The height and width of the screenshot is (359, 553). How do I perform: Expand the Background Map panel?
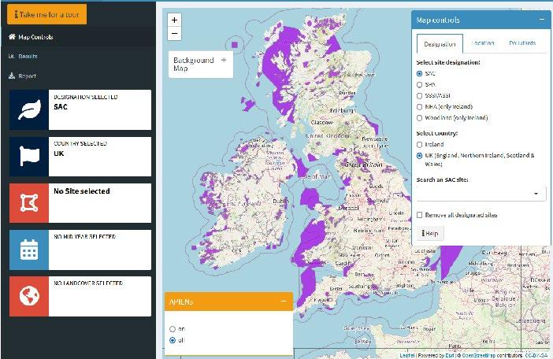(224, 60)
